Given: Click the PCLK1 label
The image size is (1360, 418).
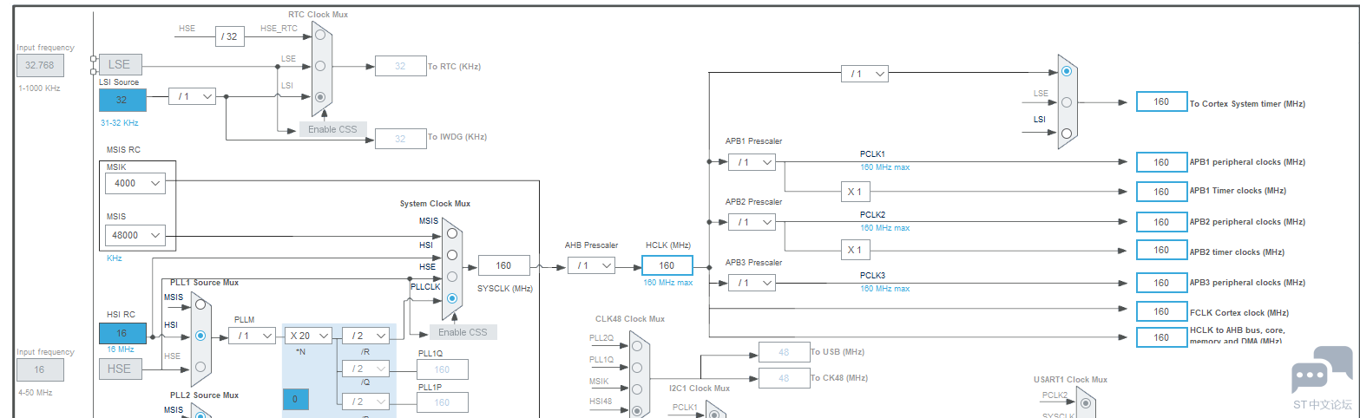Looking at the screenshot, I should pyautogui.click(x=872, y=153).
